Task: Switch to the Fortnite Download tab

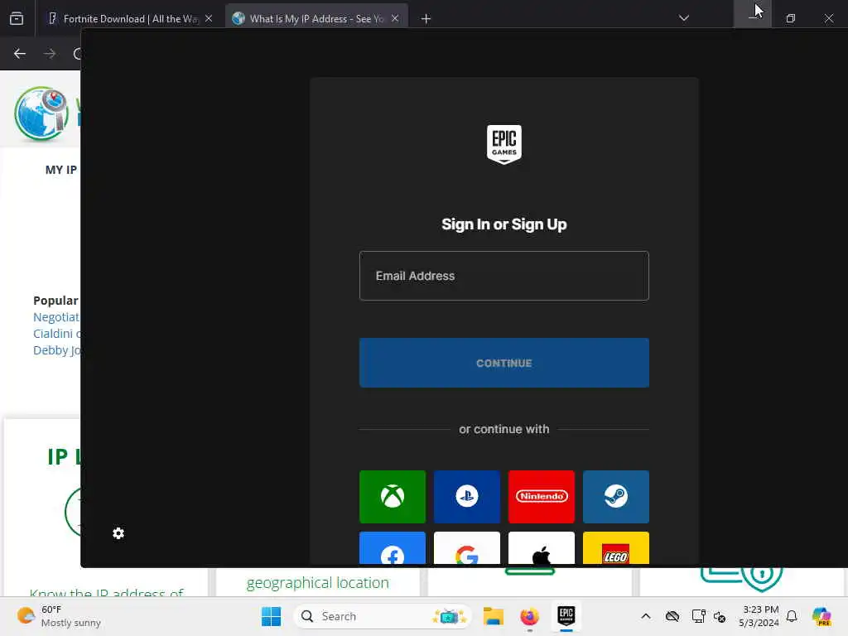Action: tap(130, 19)
